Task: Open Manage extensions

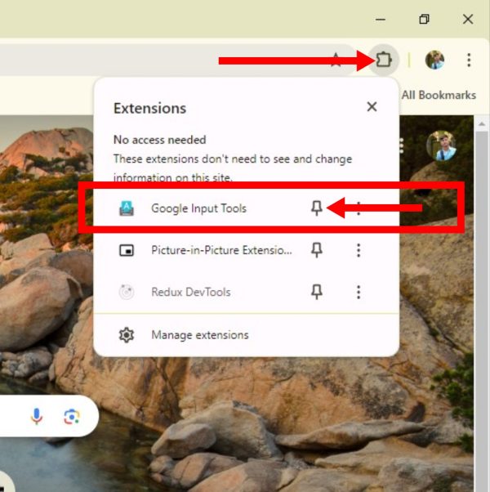Action: coord(247,335)
